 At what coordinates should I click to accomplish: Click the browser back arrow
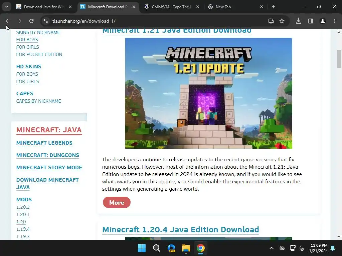[7, 21]
